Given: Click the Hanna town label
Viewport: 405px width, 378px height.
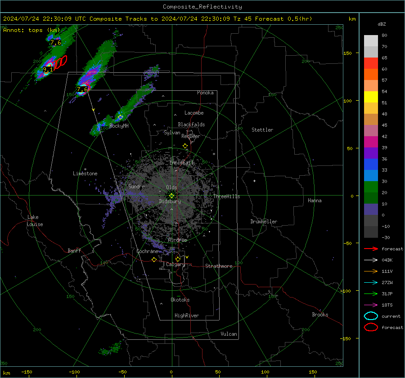Looking at the screenshot, I should pos(315,200).
